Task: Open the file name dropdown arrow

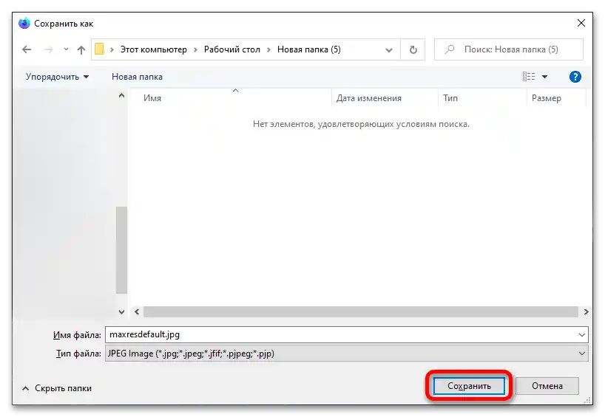Action: coord(582,335)
